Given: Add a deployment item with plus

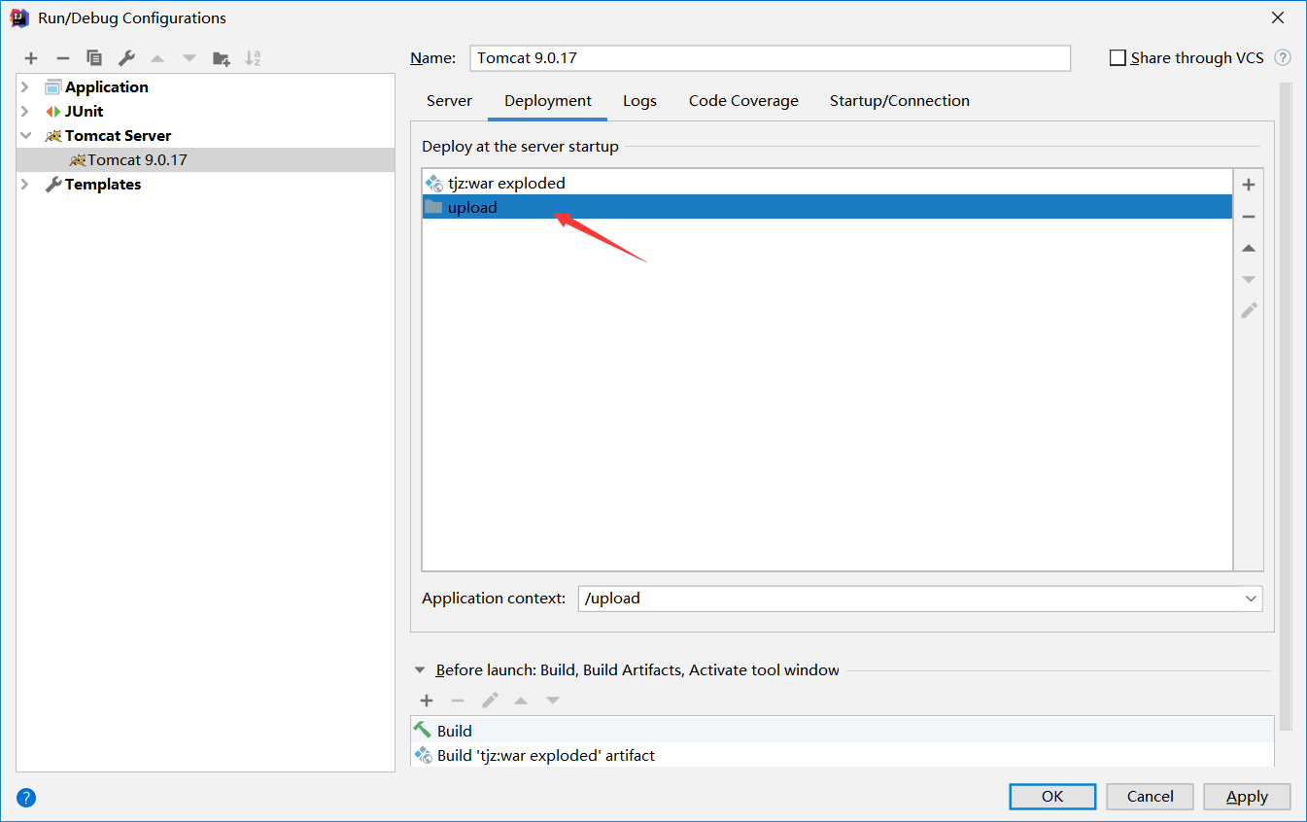Looking at the screenshot, I should (x=1249, y=185).
